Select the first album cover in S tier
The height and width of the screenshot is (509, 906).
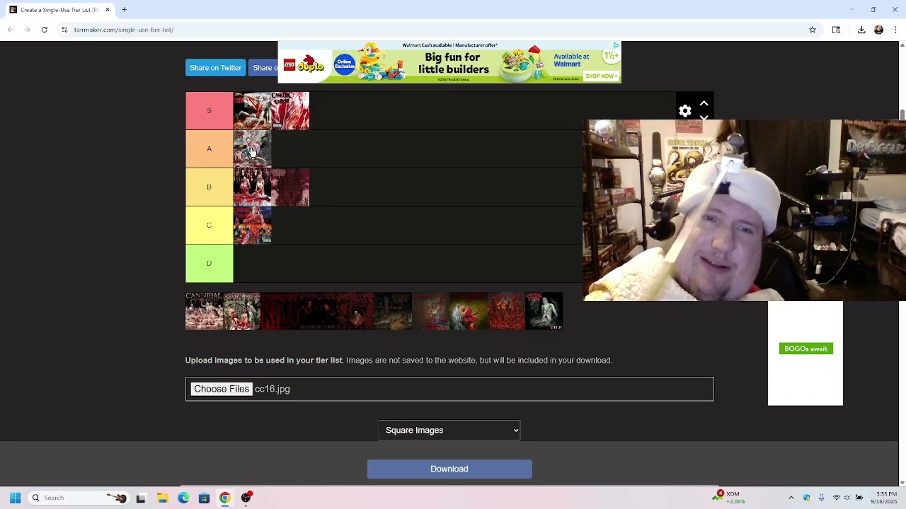pos(252,111)
